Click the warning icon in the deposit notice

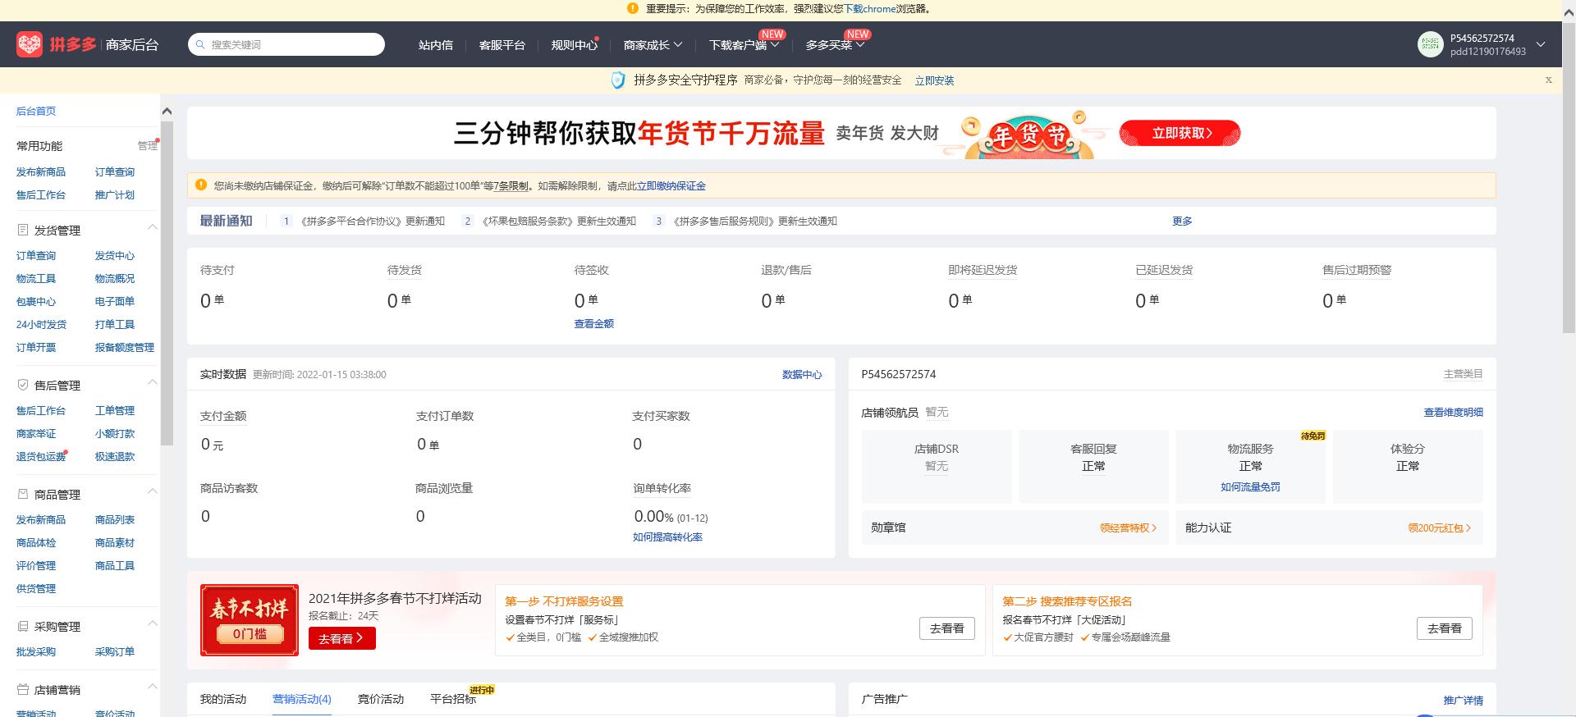pyautogui.click(x=201, y=185)
